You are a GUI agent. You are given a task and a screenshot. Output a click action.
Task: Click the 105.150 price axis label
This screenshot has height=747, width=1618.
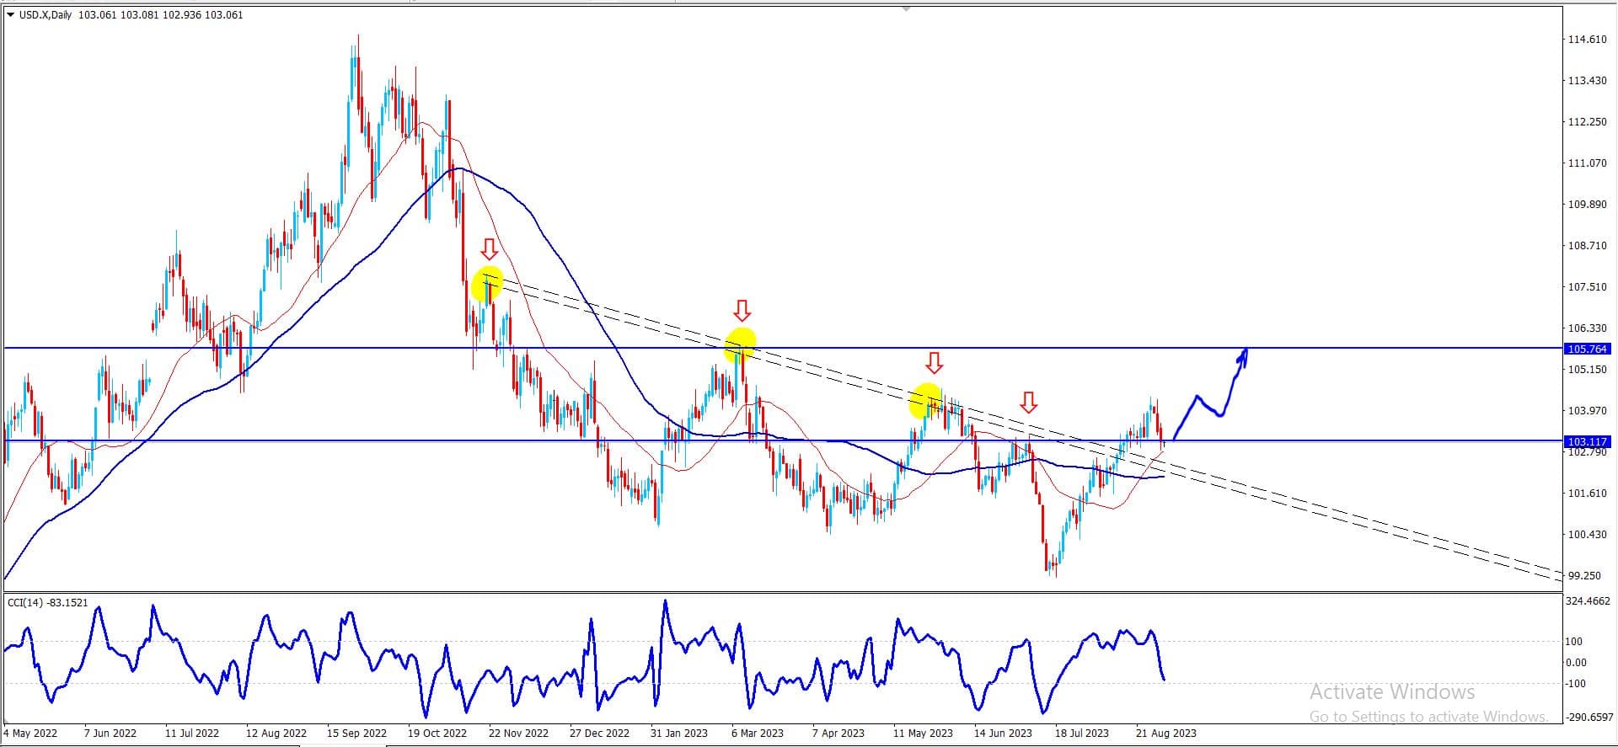tap(1587, 370)
